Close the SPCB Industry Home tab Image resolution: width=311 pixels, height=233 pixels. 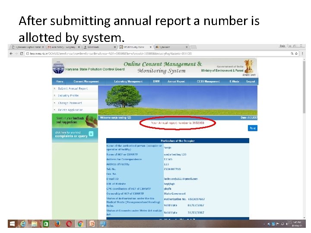click(x=151, y=47)
